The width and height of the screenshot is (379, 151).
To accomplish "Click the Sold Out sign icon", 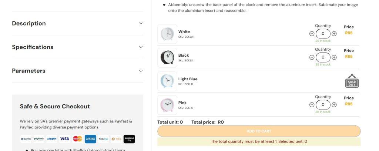I will pyautogui.click(x=352, y=81).
